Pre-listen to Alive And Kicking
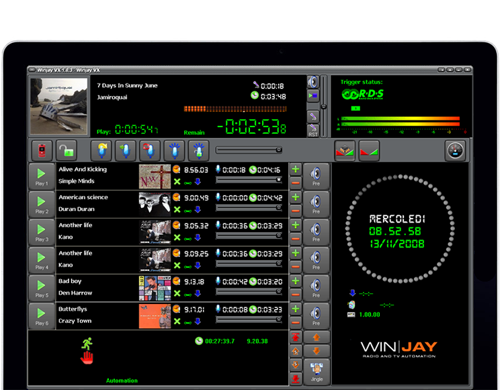This screenshot has width=504, height=390. point(316,176)
